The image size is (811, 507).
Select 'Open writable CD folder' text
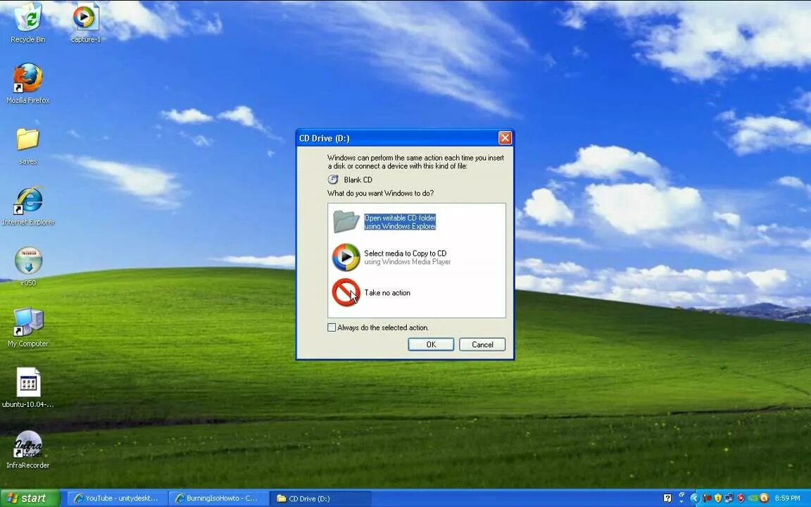point(400,218)
